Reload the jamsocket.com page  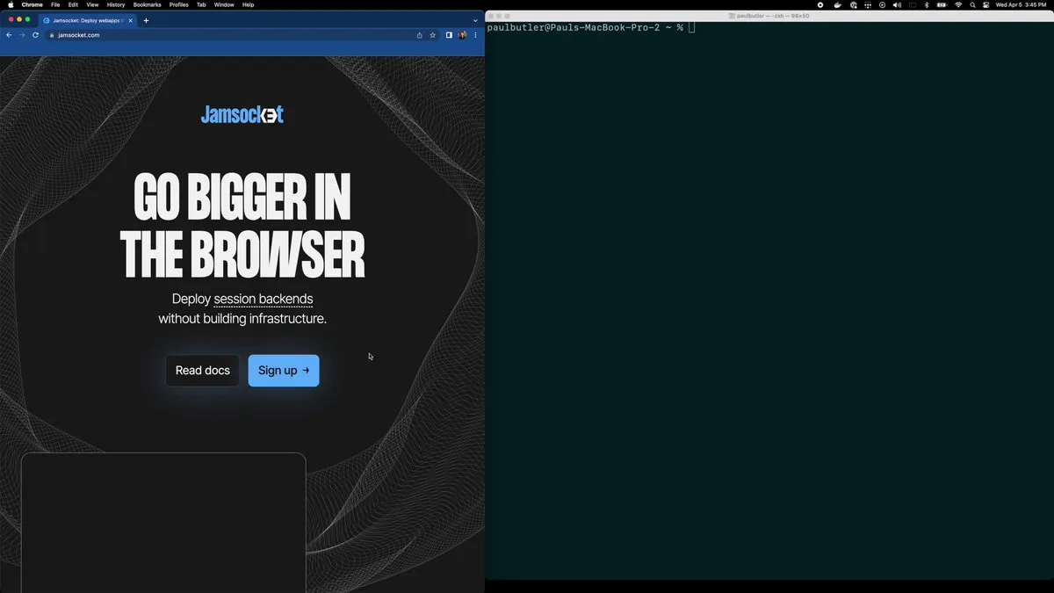click(35, 35)
